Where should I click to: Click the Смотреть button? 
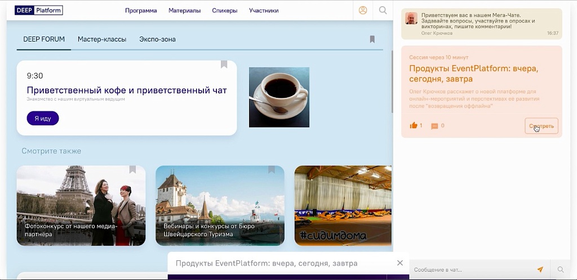(542, 126)
